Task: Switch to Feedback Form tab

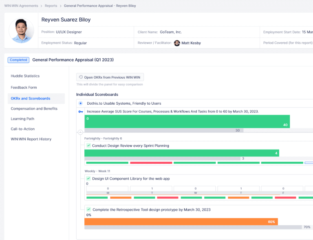Action: [24, 87]
